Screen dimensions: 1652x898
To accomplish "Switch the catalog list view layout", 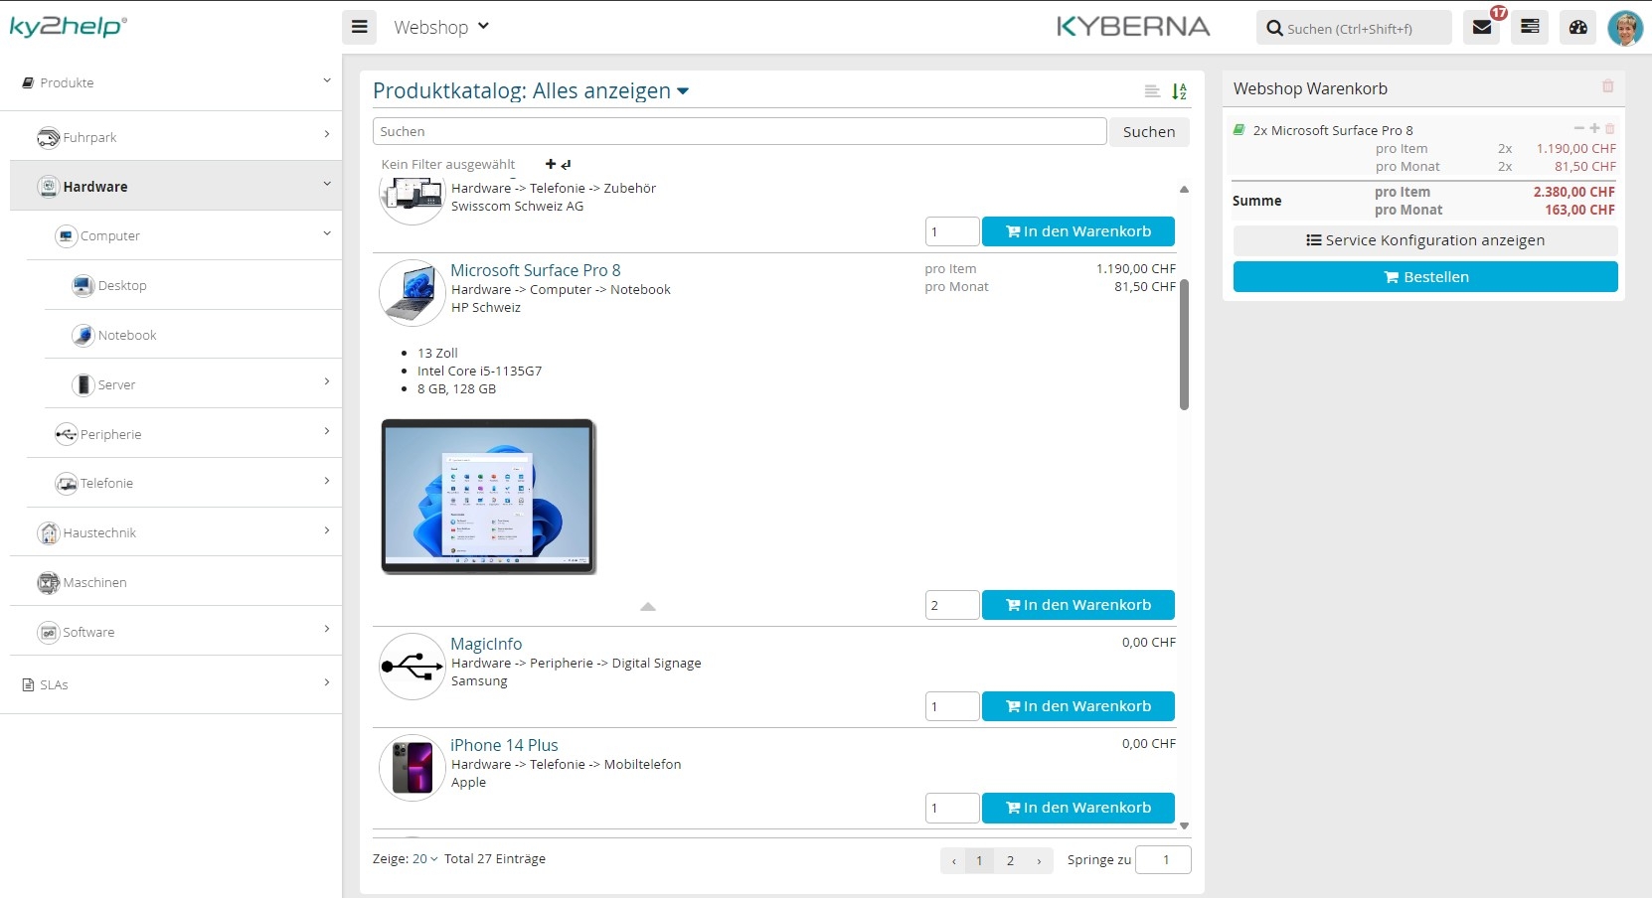I will tap(1152, 91).
